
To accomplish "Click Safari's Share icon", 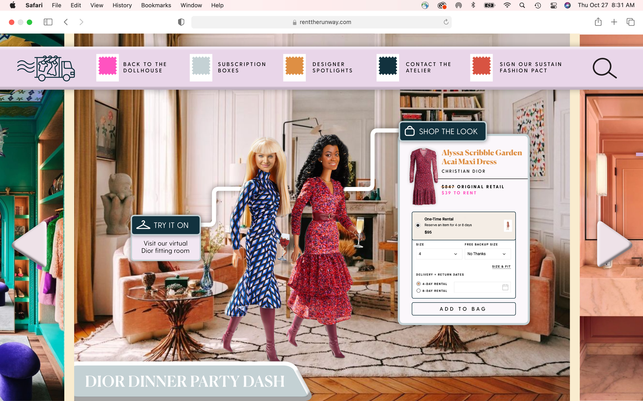I will coord(598,22).
